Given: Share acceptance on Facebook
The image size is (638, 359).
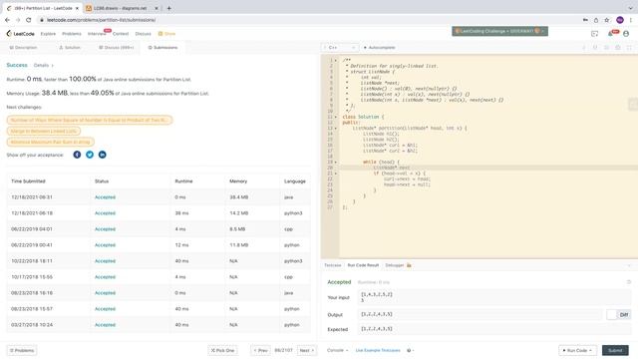Looking at the screenshot, I should tap(77, 155).
